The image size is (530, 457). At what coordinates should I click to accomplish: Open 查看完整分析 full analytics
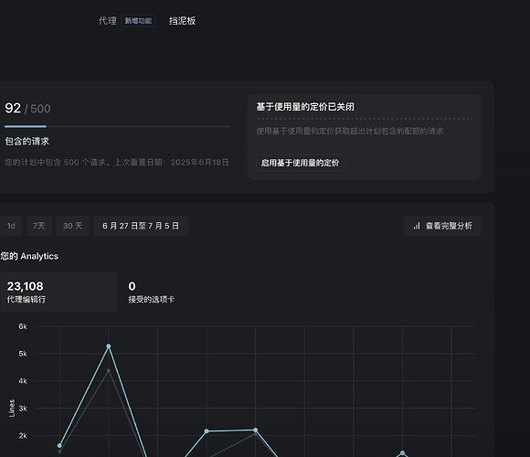(x=442, y=226)
